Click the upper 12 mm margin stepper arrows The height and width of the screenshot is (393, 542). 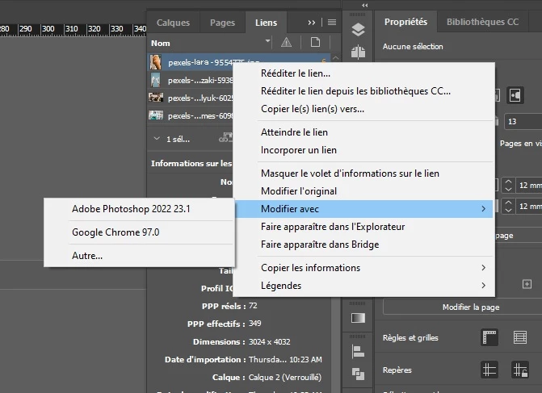508,186
